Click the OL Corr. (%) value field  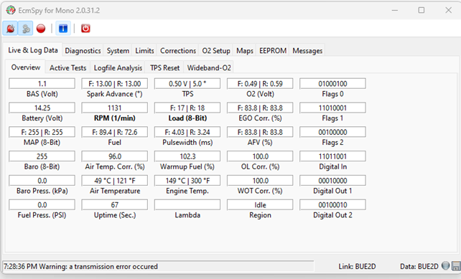pyautogui.click(x=260, y=156)
